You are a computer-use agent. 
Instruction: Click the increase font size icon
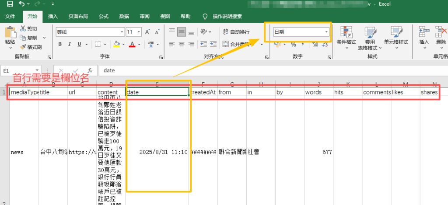[147, 32]
